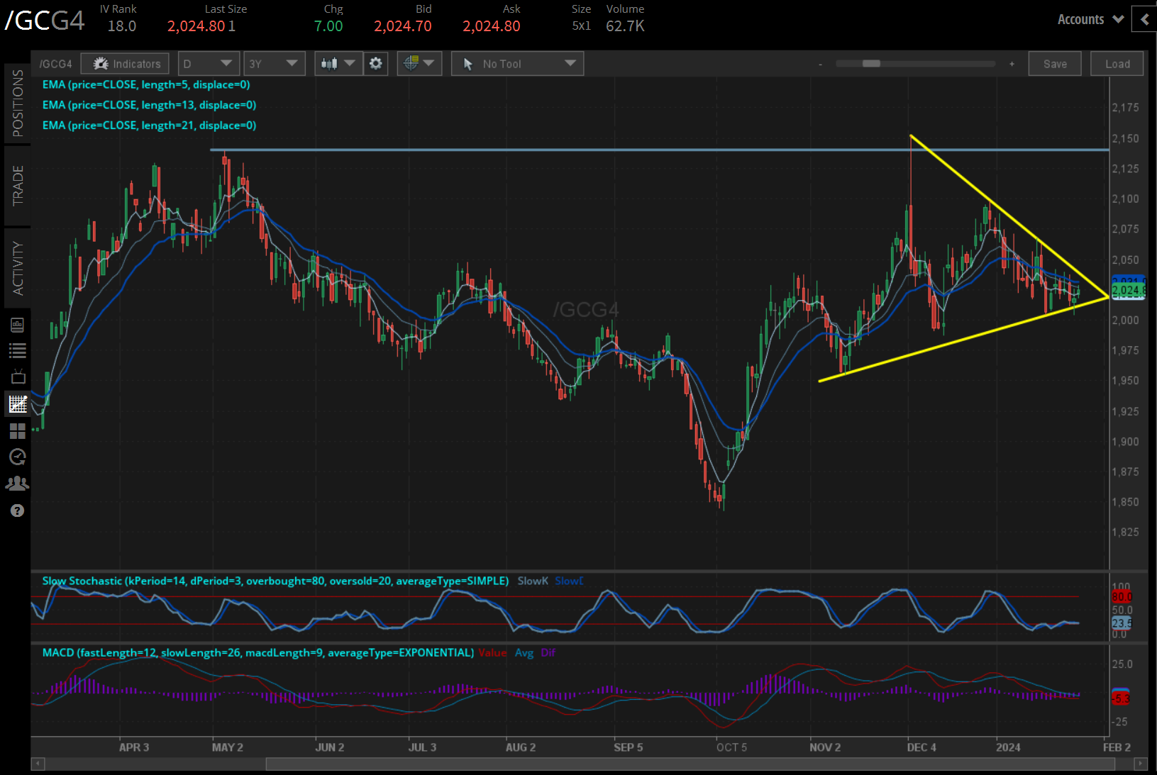Open the D aggregation period dropdown
The width and height of the screenshot is (1157, 775).
[209, 63]
